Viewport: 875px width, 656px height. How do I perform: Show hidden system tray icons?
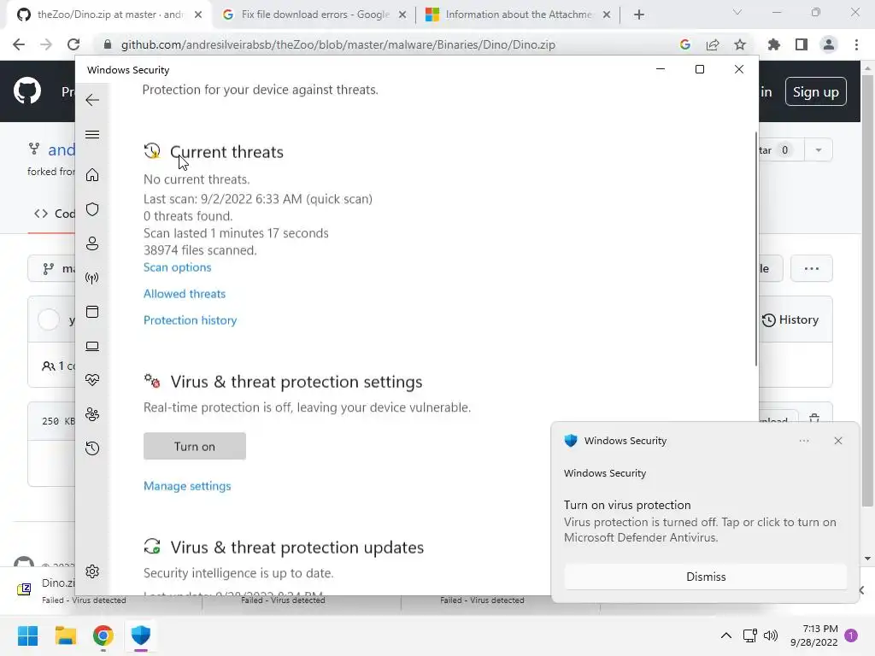[726, 635]
